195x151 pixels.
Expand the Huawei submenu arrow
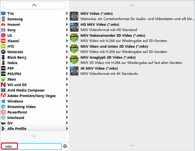[x=67, y=24]
